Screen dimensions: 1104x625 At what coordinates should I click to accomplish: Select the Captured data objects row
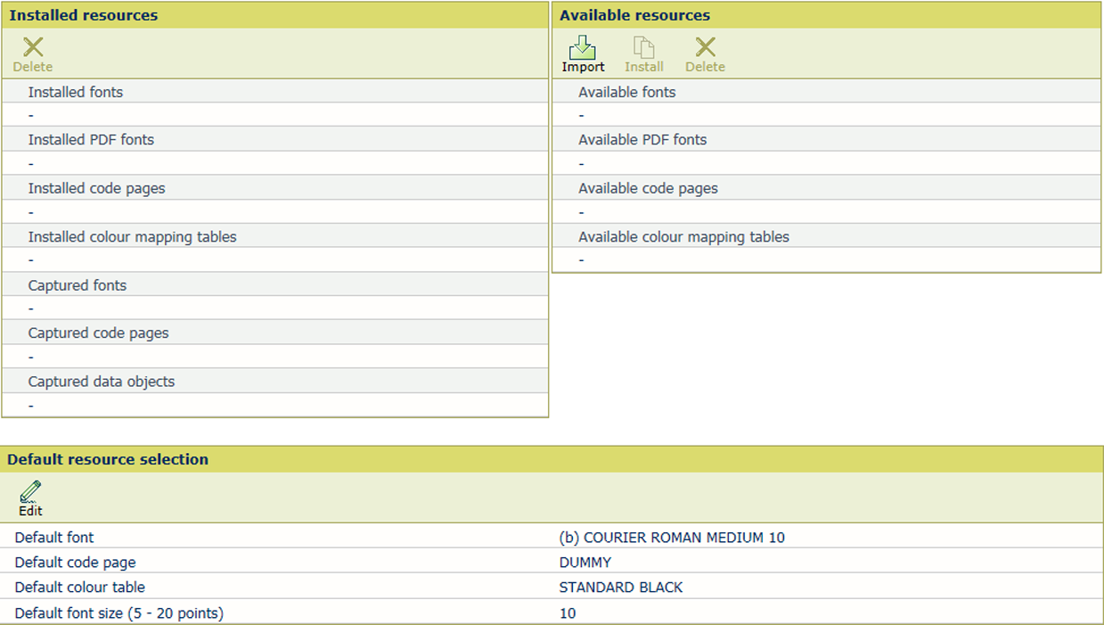click(x=102, y=382)
